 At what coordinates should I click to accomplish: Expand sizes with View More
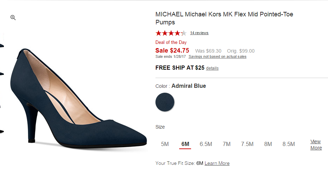[316, 145]
